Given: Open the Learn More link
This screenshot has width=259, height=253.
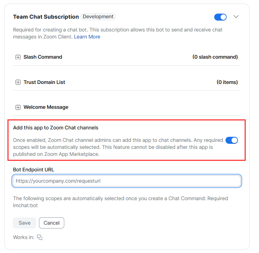Looking at the screenshot, I should 87,37.
